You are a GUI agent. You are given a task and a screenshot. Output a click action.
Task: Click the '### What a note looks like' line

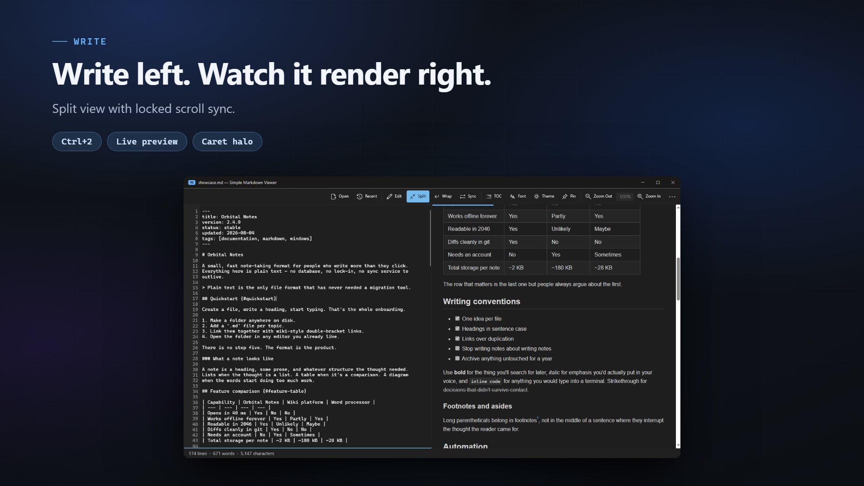(x=237, y=359)
